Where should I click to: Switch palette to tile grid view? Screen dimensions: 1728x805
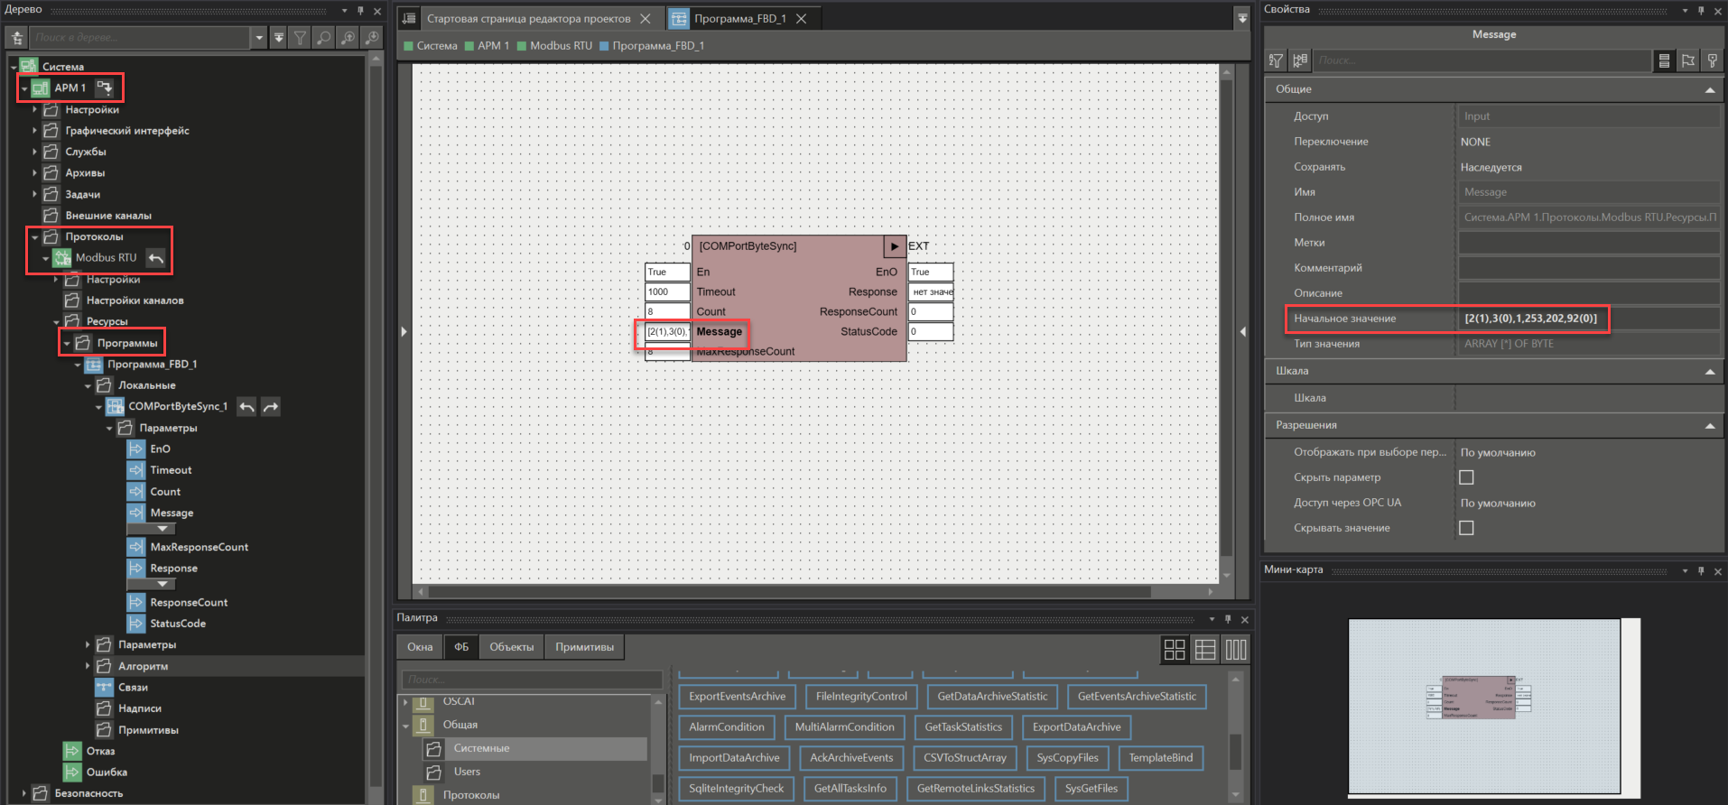[x=1175, y=650]
